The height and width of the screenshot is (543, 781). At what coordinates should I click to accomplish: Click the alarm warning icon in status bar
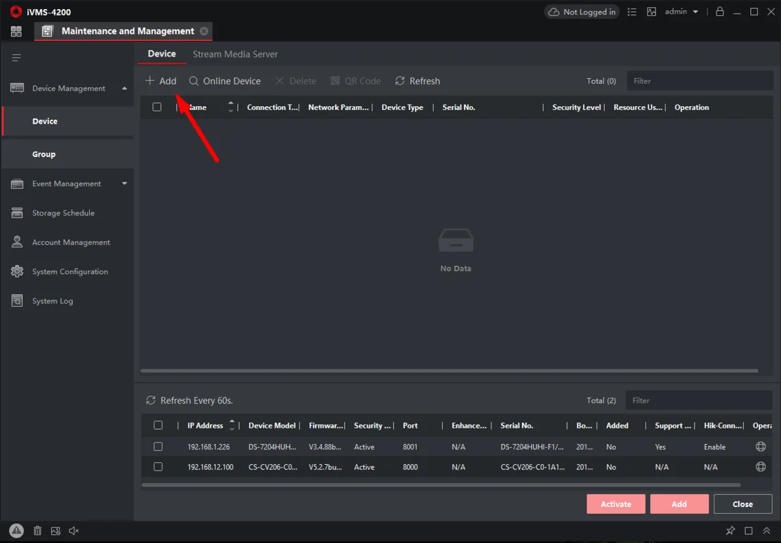tap(17, 531)
